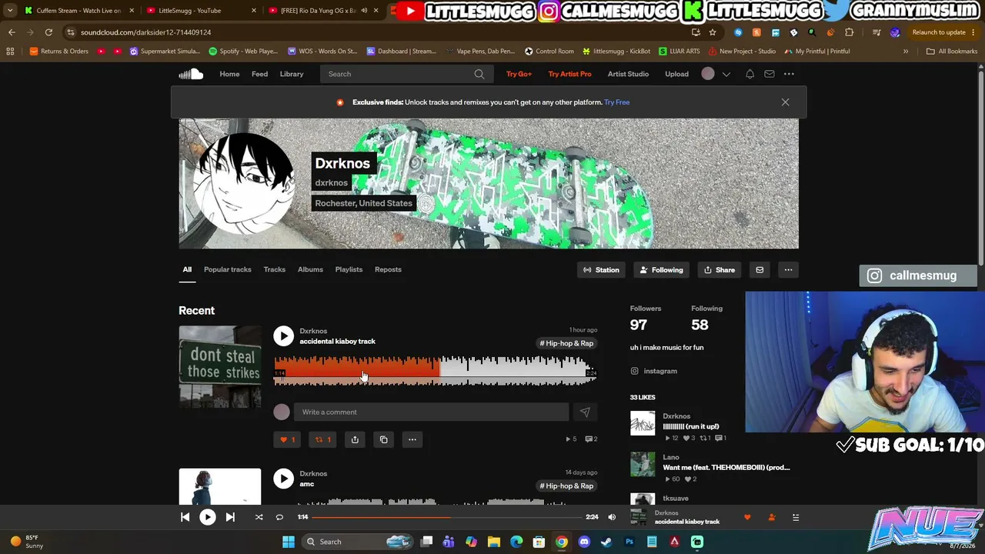Toggle follow artist in player bar
This screenshot has width=985, height=554.
coord(772,517)
